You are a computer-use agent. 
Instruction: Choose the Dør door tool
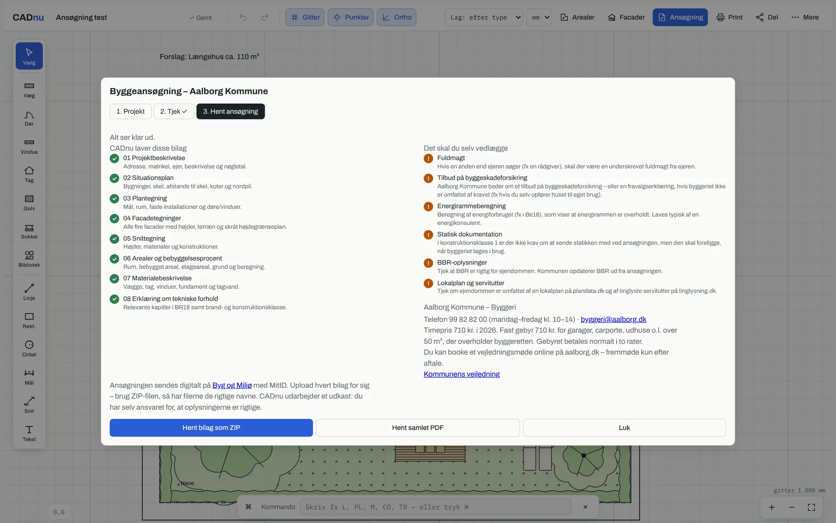coord(29,119)
